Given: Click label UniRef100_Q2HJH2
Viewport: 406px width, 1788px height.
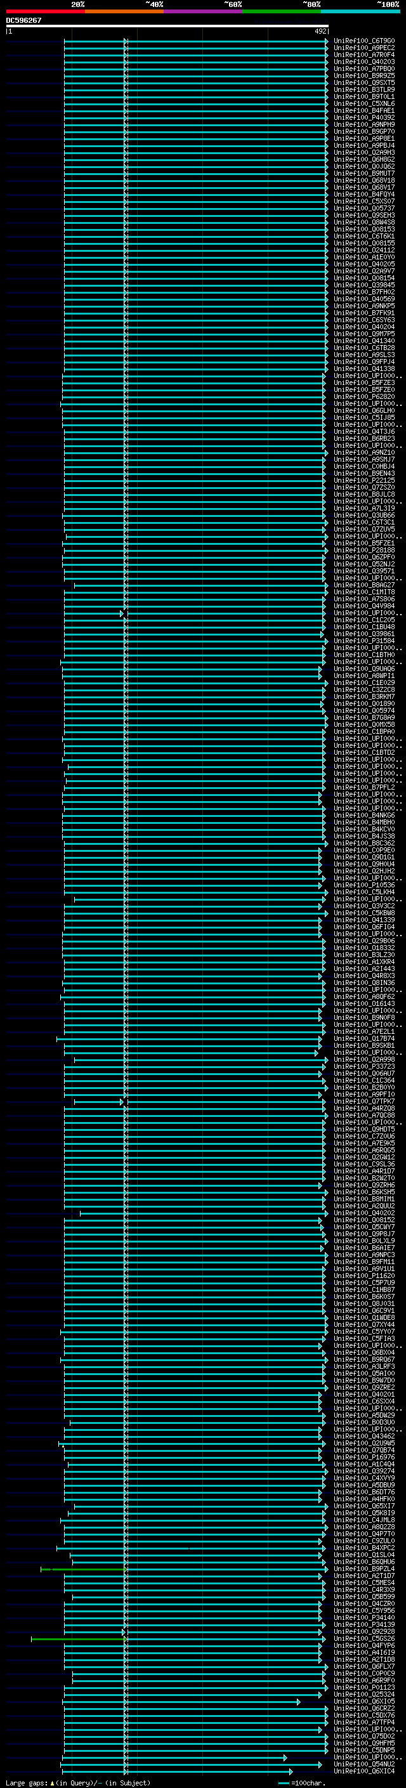Looking at the screenshot, I should [x=364, y=871].
